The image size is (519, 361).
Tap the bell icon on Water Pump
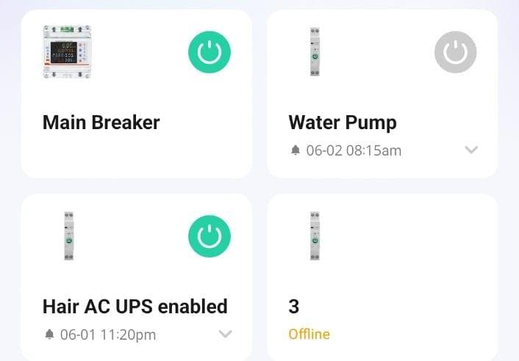pyautogui.click(x=296, y=150)
